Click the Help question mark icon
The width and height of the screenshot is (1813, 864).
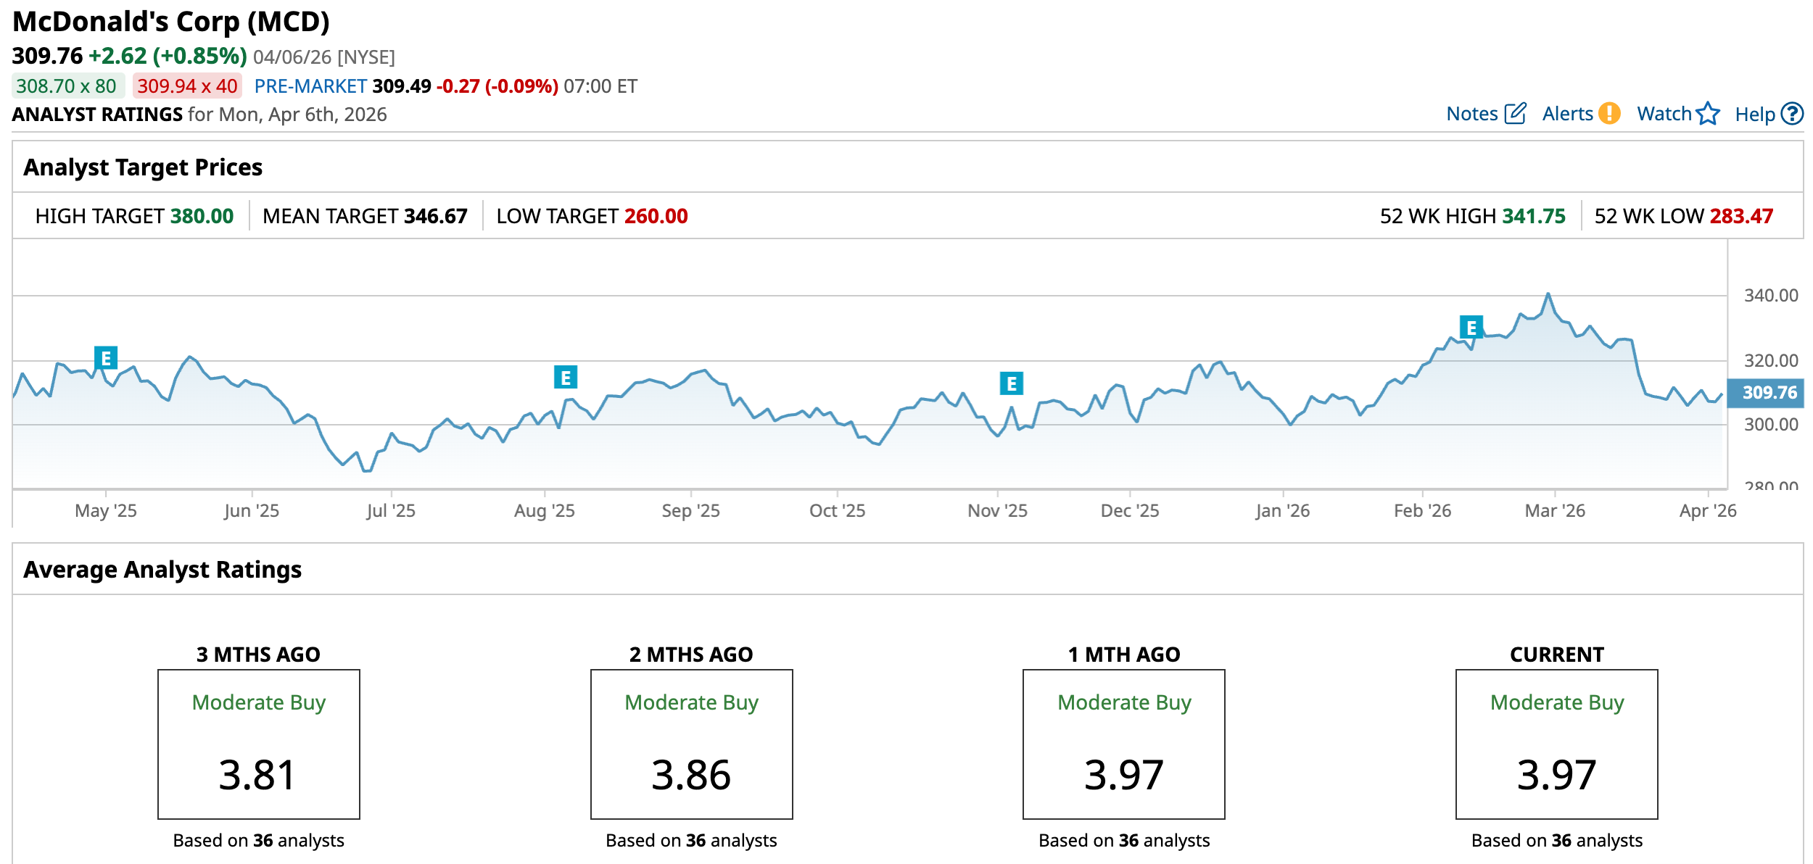point(1792,114)
